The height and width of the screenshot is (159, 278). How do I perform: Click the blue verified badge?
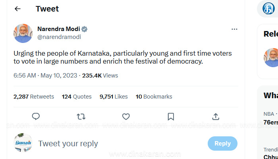(85, 29)
